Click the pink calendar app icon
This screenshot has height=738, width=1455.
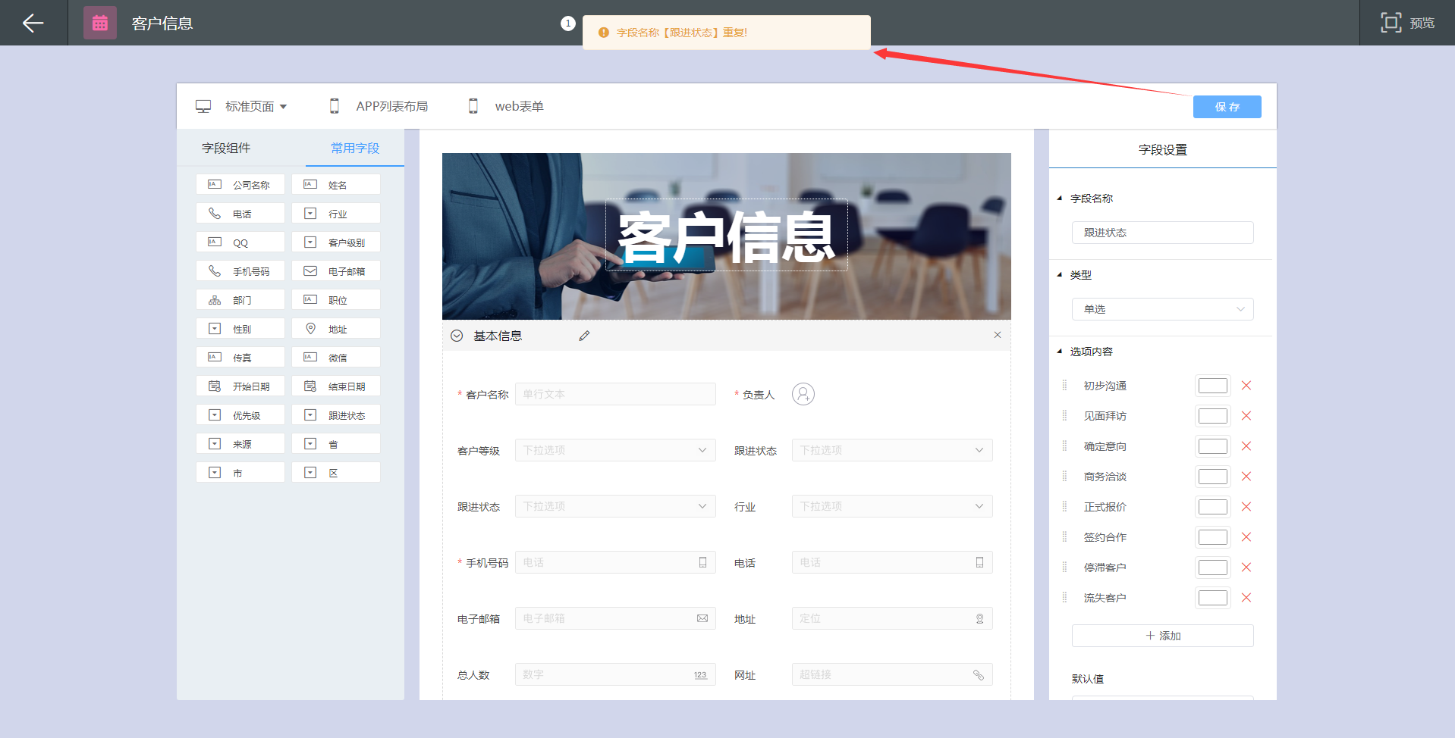(100, 23)
